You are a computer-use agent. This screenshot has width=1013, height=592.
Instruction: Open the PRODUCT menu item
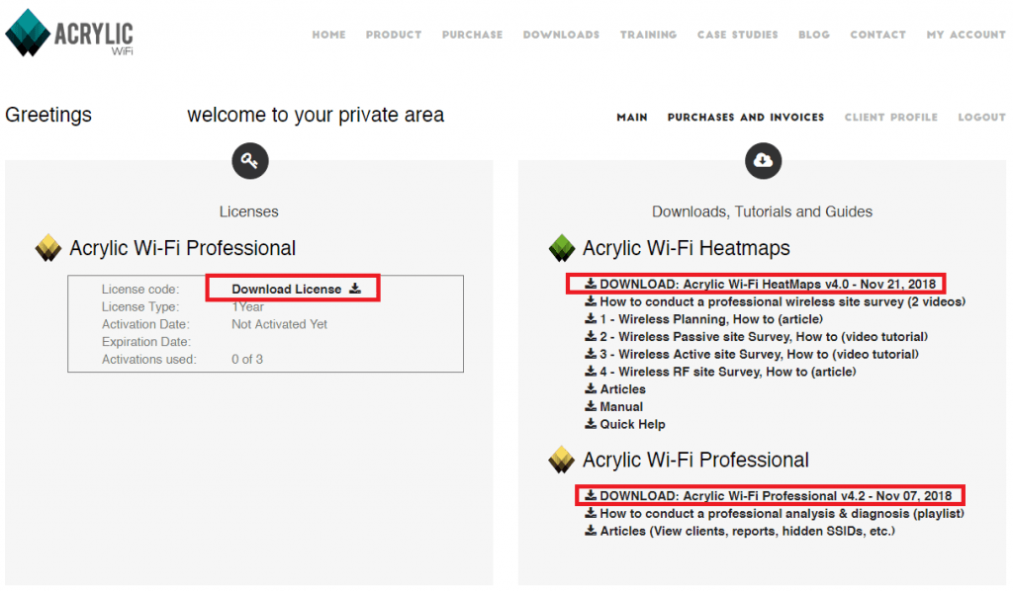pyautogui.click(x=394, y=35)
